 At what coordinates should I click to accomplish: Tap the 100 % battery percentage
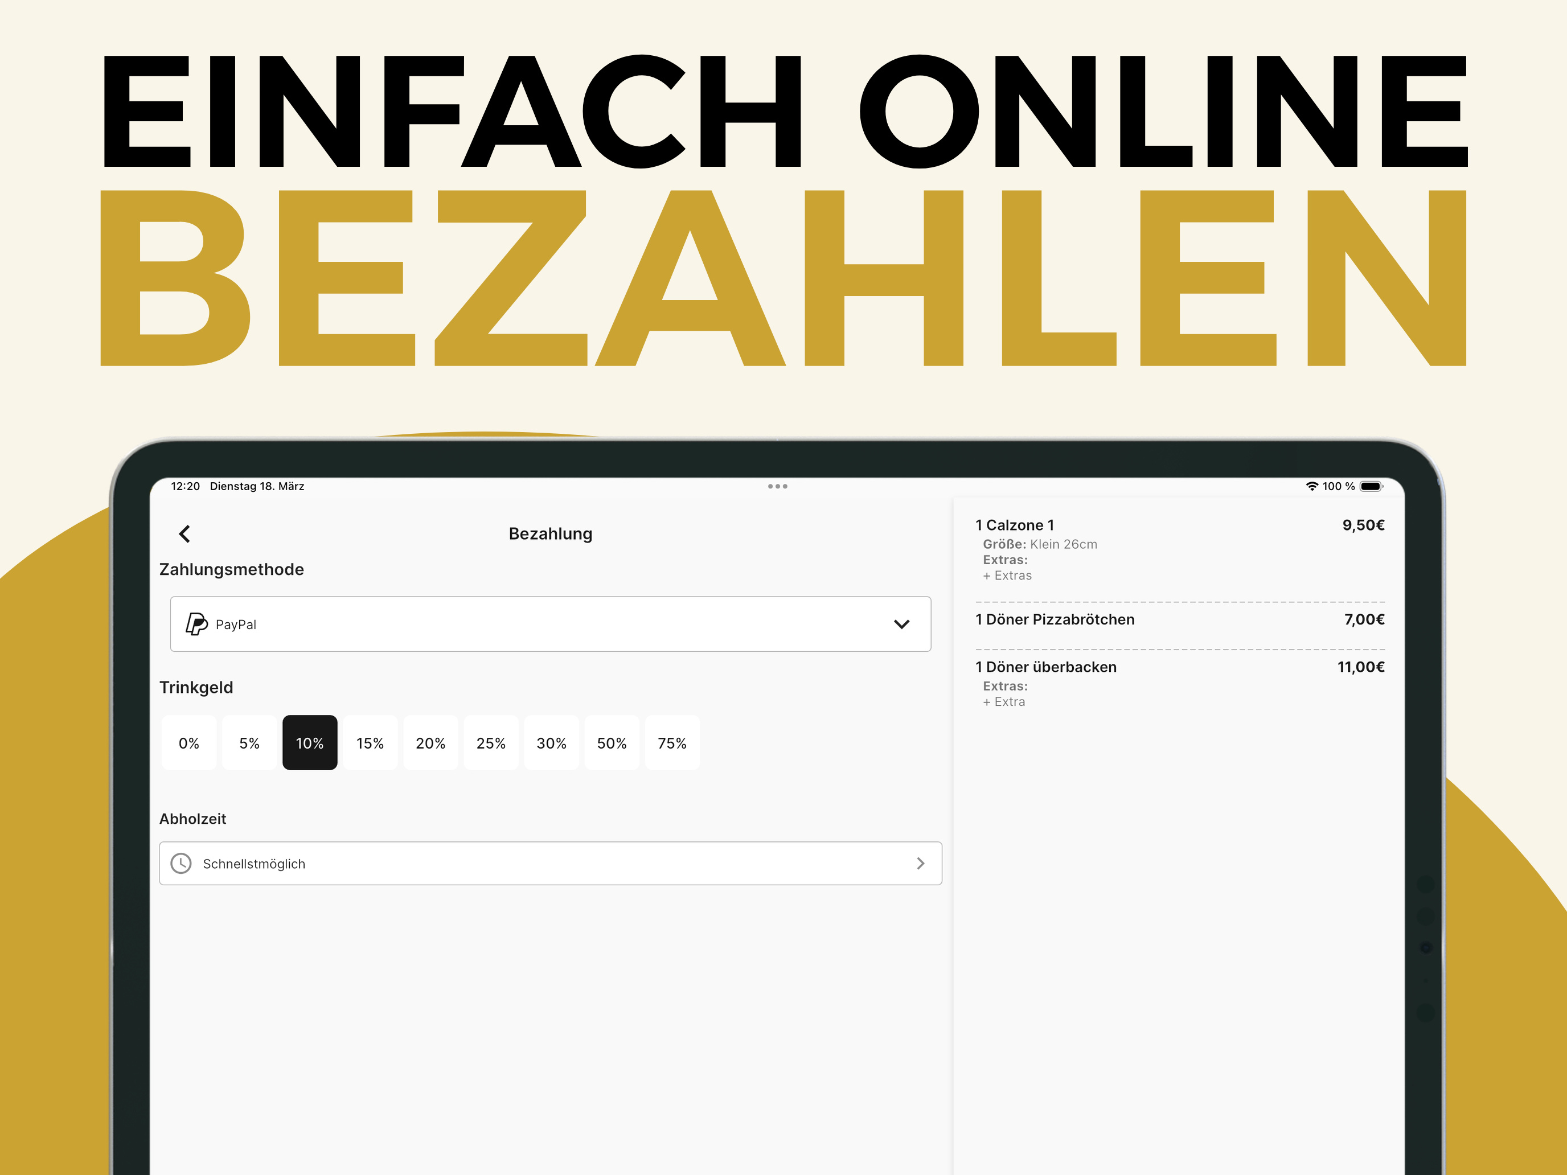click(x=1338, y=487)
